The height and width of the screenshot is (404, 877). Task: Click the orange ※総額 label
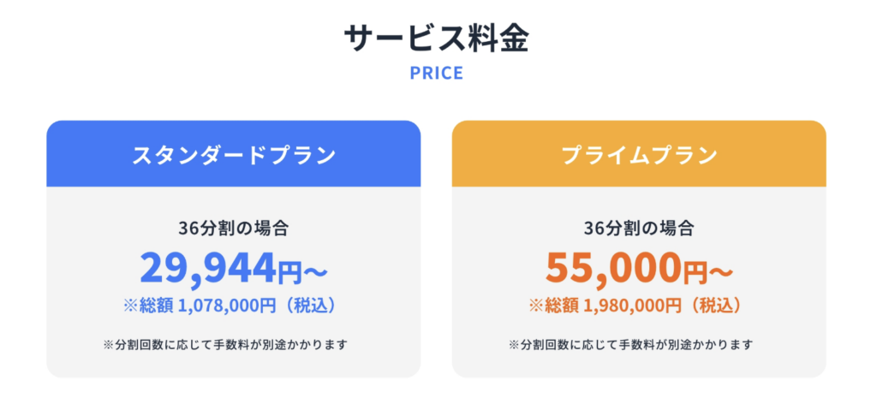[555, 305]
